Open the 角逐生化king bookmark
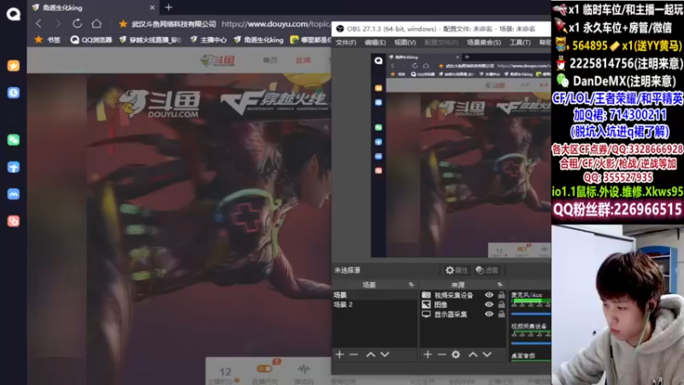684x385 pixels. [259, 39]
